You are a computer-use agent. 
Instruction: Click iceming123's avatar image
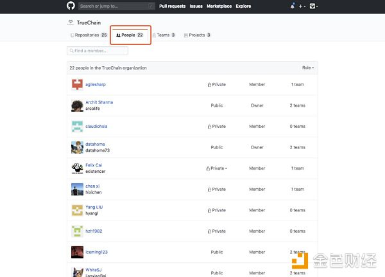77,252
